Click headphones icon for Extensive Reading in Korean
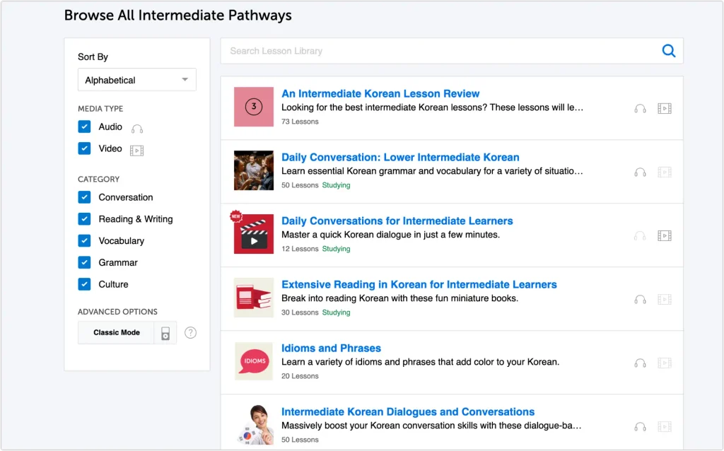This screenshot has height=451, width=724. point(640,300)
